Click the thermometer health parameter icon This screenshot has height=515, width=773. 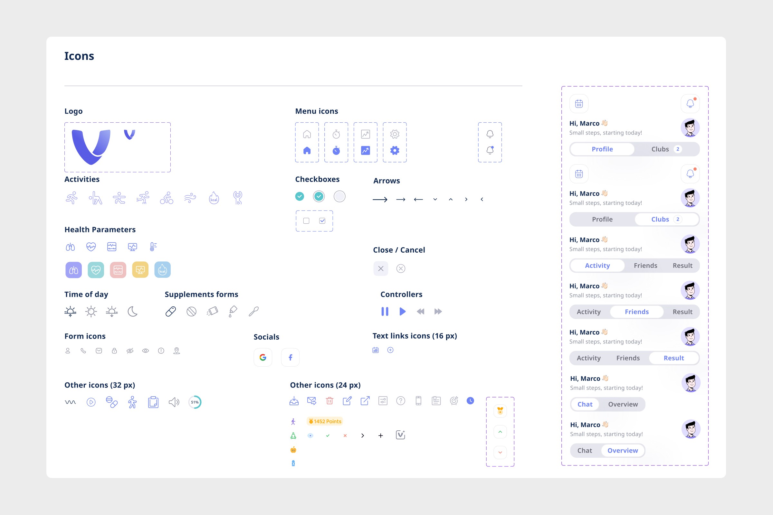(x=153, y=247)
